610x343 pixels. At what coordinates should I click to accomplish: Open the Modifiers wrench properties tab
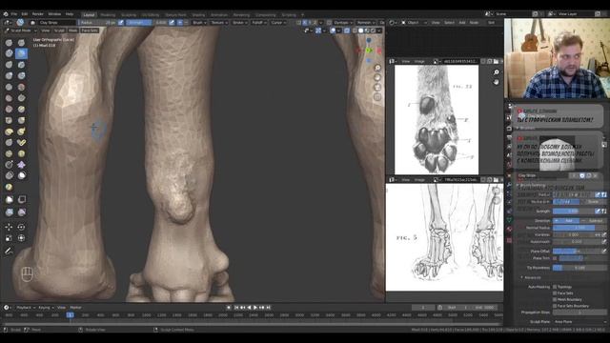click(x=509, y=185)
